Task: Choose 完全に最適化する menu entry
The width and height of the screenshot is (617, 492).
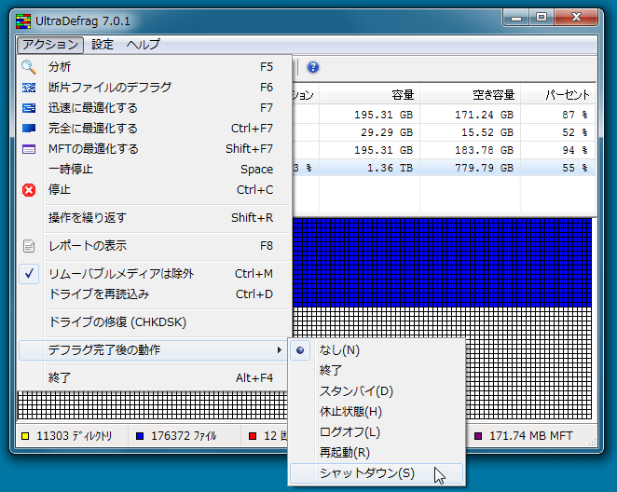Action: tap(155, 129)
